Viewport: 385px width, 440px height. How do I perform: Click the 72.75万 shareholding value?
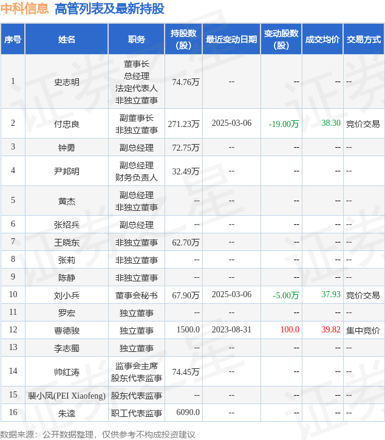(186, 147)
